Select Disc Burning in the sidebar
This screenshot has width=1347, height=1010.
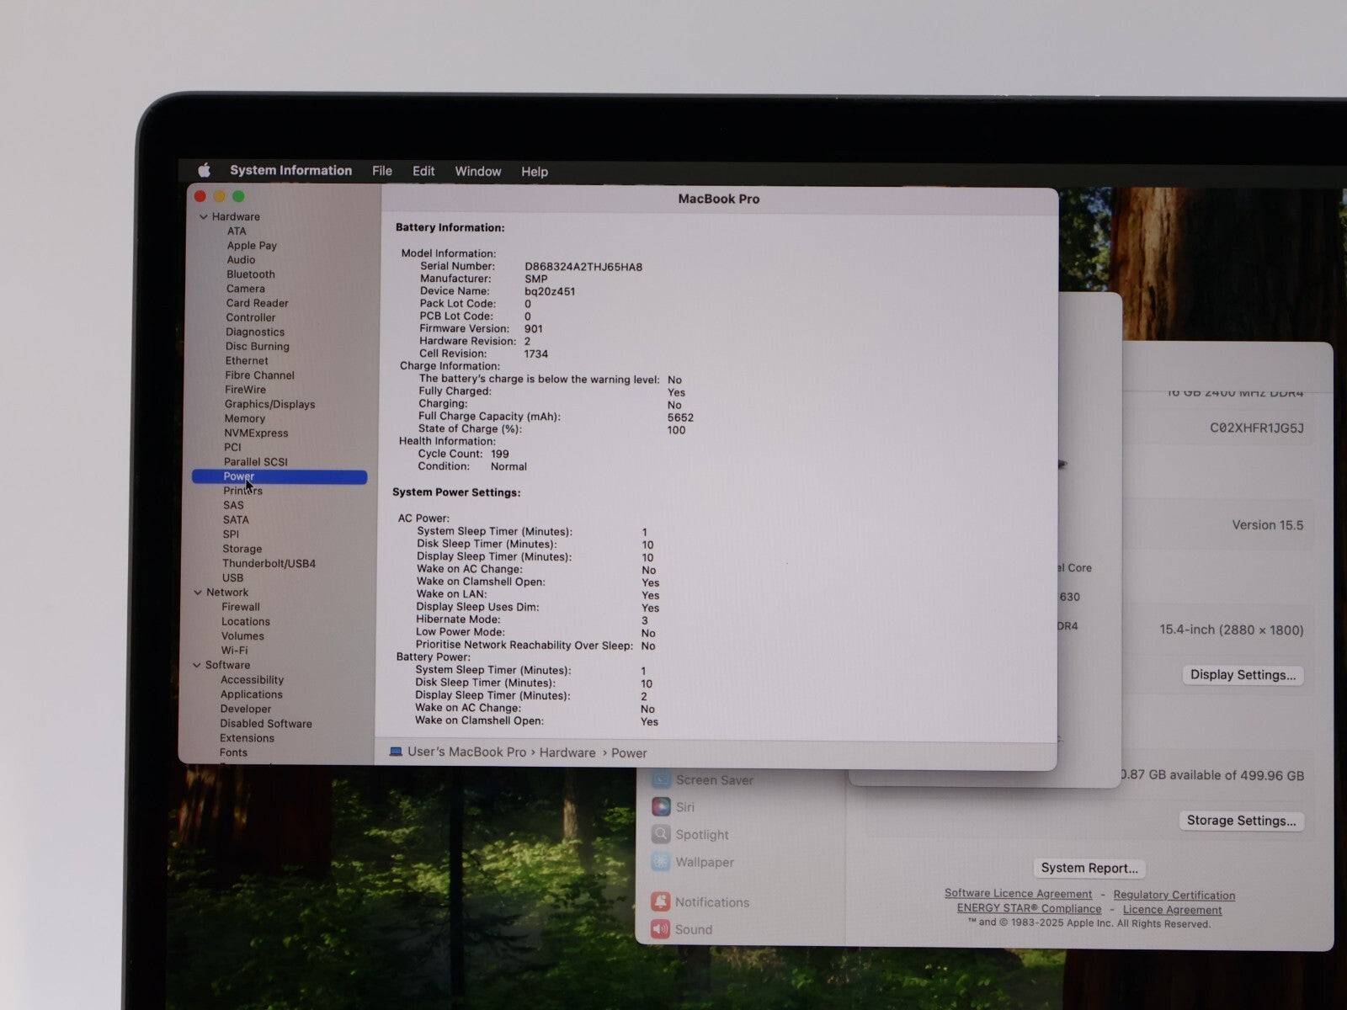[x=257, y=346]
